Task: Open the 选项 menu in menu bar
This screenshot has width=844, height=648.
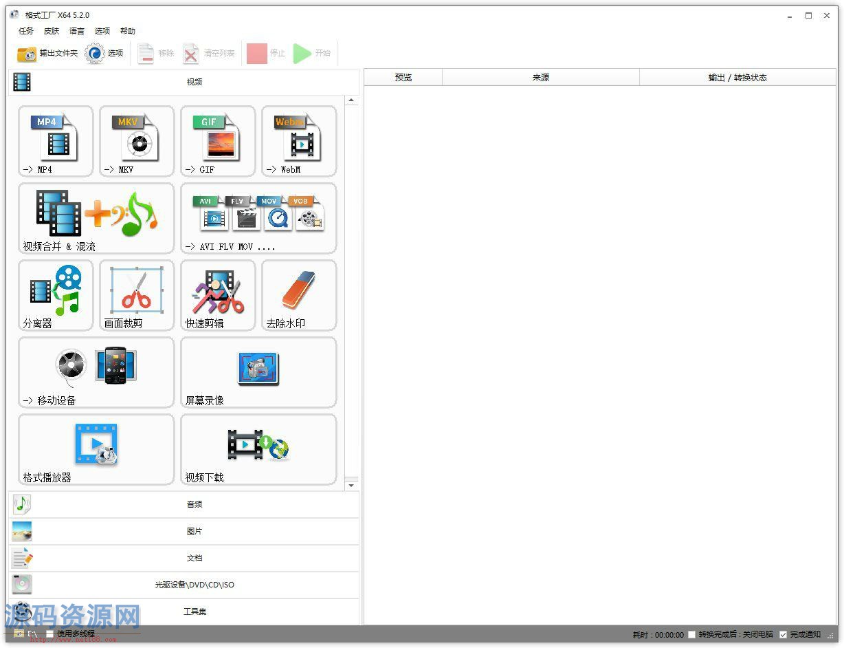Action: pyautogui.click(x=102, y=31)
